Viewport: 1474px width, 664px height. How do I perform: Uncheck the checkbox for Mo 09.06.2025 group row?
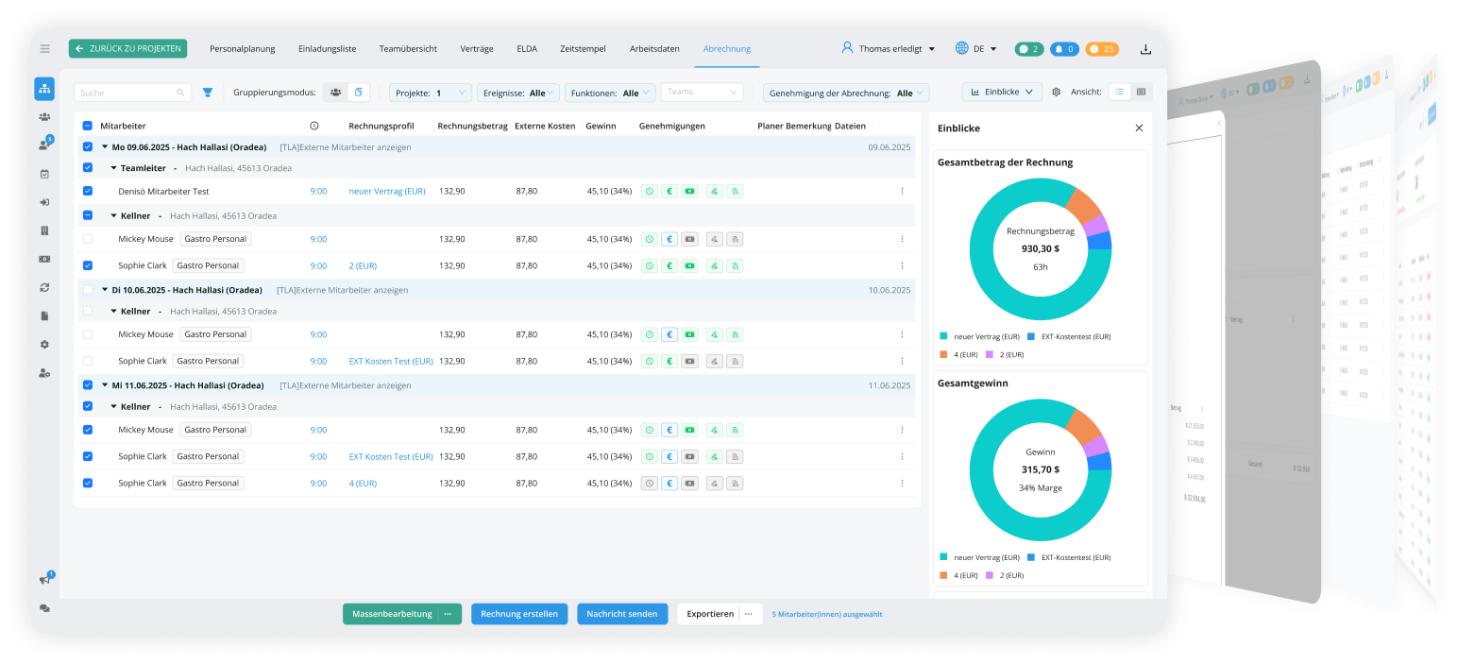coord(88,147)
